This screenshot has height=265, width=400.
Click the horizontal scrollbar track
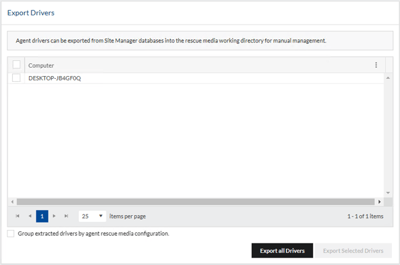tap(196, 202)
